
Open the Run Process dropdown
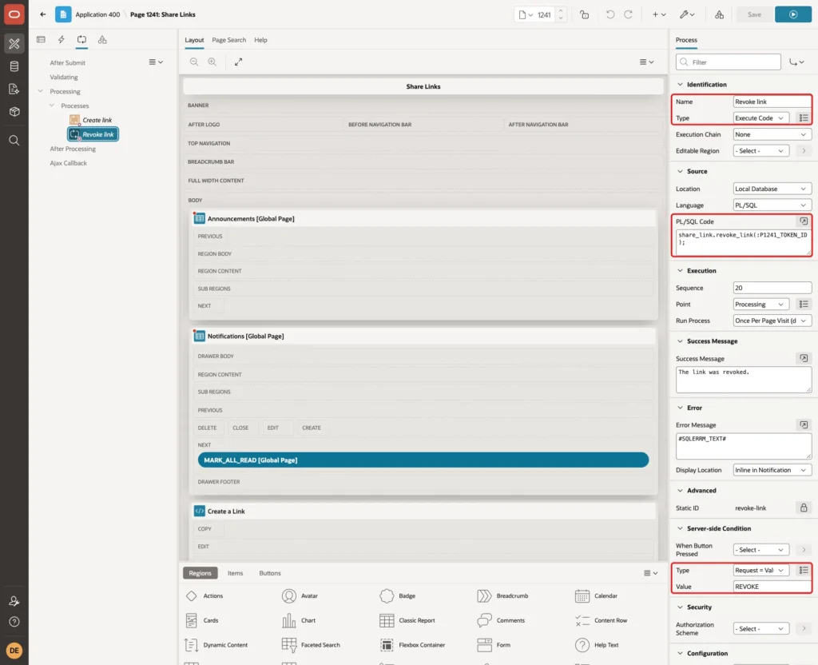point(772,321)
